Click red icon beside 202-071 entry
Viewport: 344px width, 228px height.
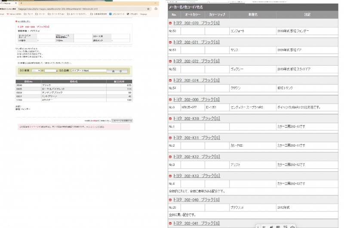point(170,42)
